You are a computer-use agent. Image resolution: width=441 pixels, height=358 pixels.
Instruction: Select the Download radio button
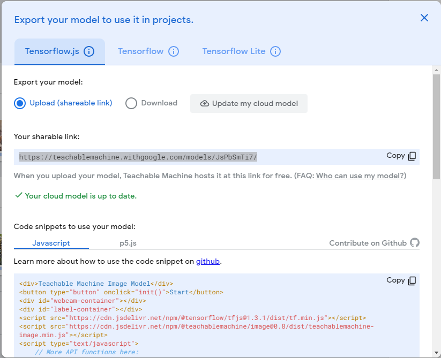(131, 103)
